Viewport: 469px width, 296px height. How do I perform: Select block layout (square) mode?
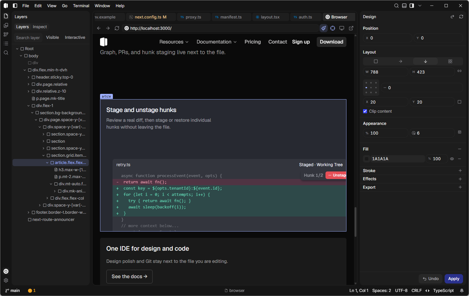click(x=376, y=61)
